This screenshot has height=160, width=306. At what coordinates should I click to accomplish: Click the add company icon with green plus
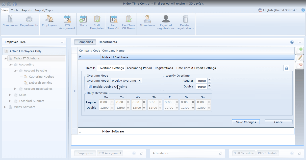[x=299, y=50]
